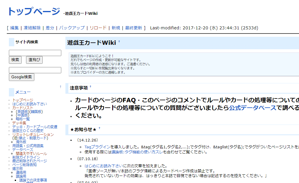Click the anchor dagger next to お知らせ

pos(99,128)
